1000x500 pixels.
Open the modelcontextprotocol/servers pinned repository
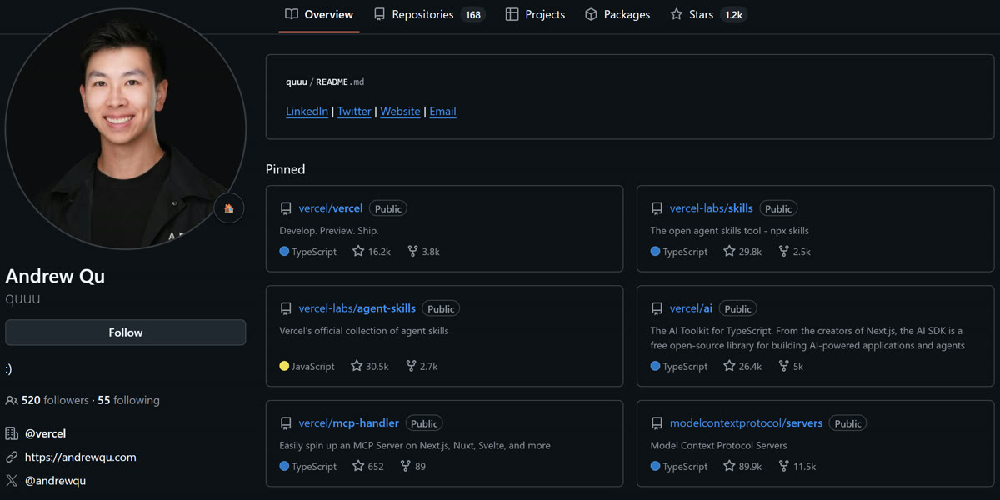tap(747, 423)
